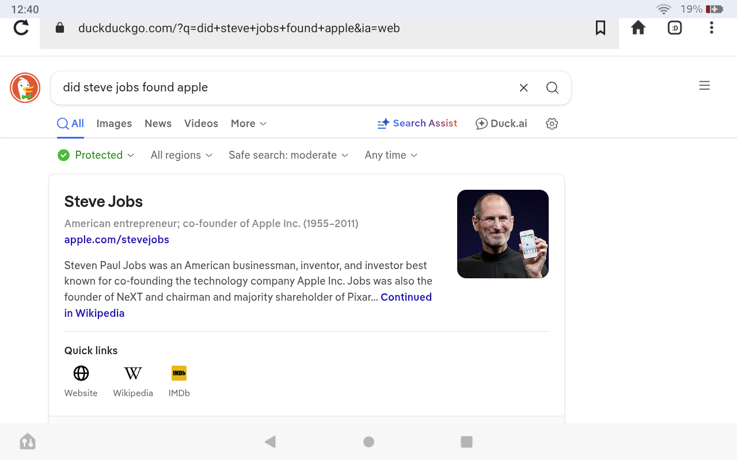Expand the Protected status dropdown
Image resolution: width=737 pixels, height=460 pixels.
pyautogui.click(x=96, y=155)
